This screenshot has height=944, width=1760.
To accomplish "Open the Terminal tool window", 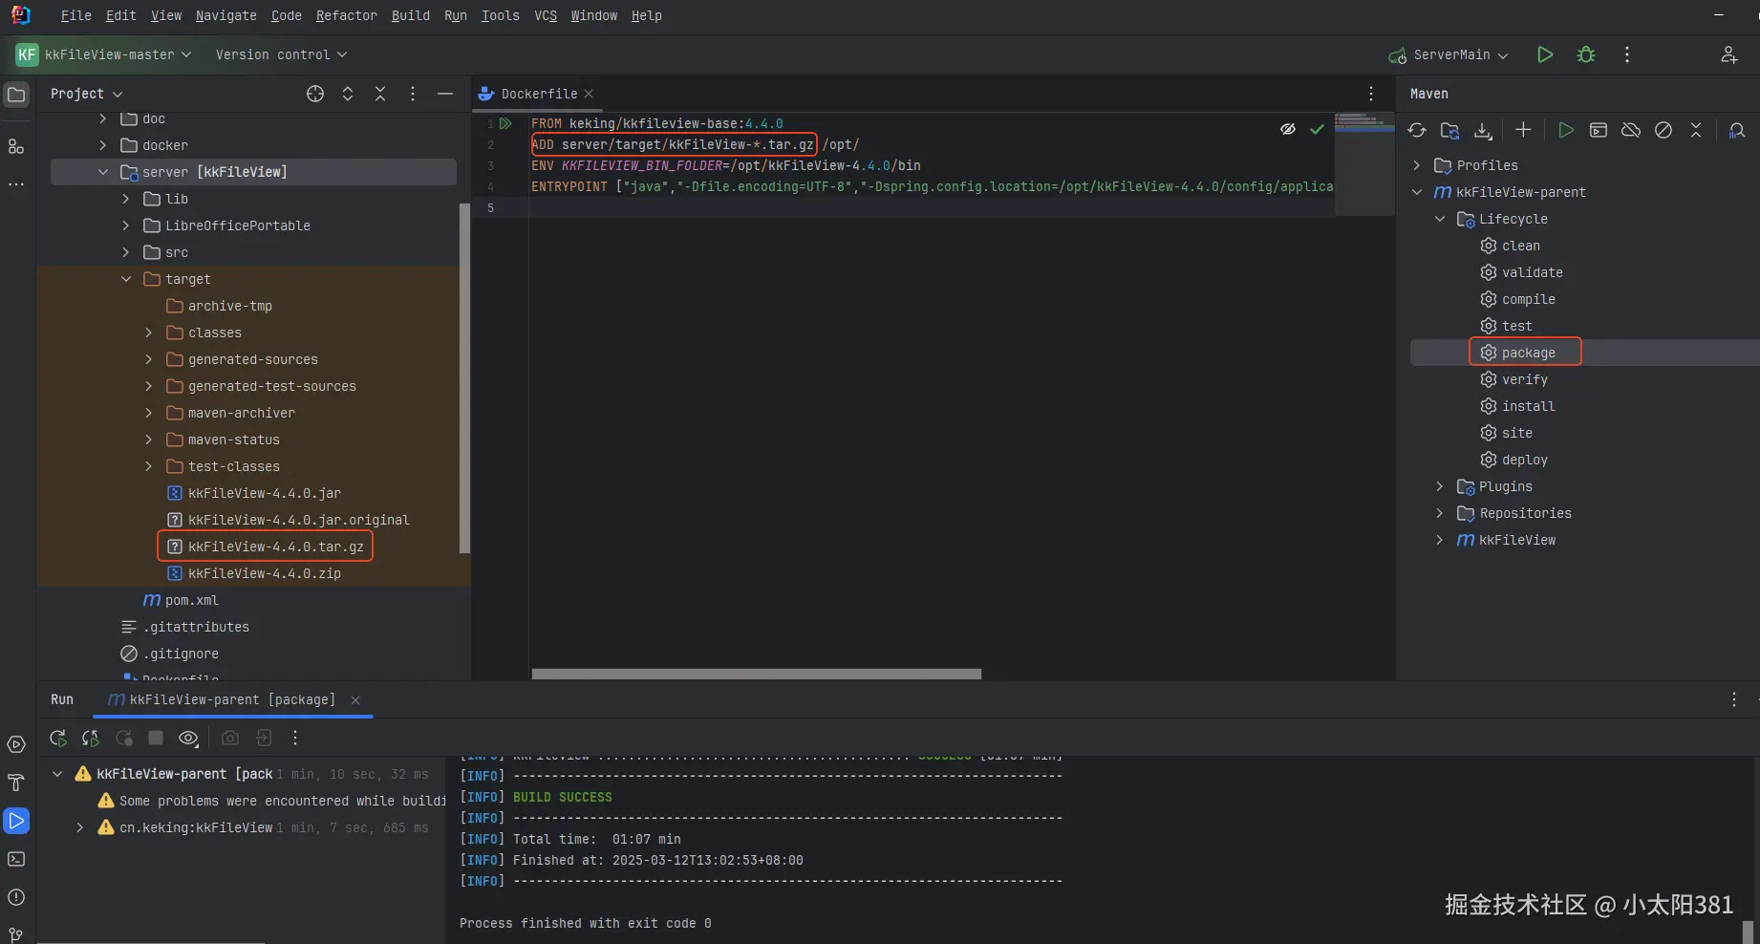I will click(16, 859).
